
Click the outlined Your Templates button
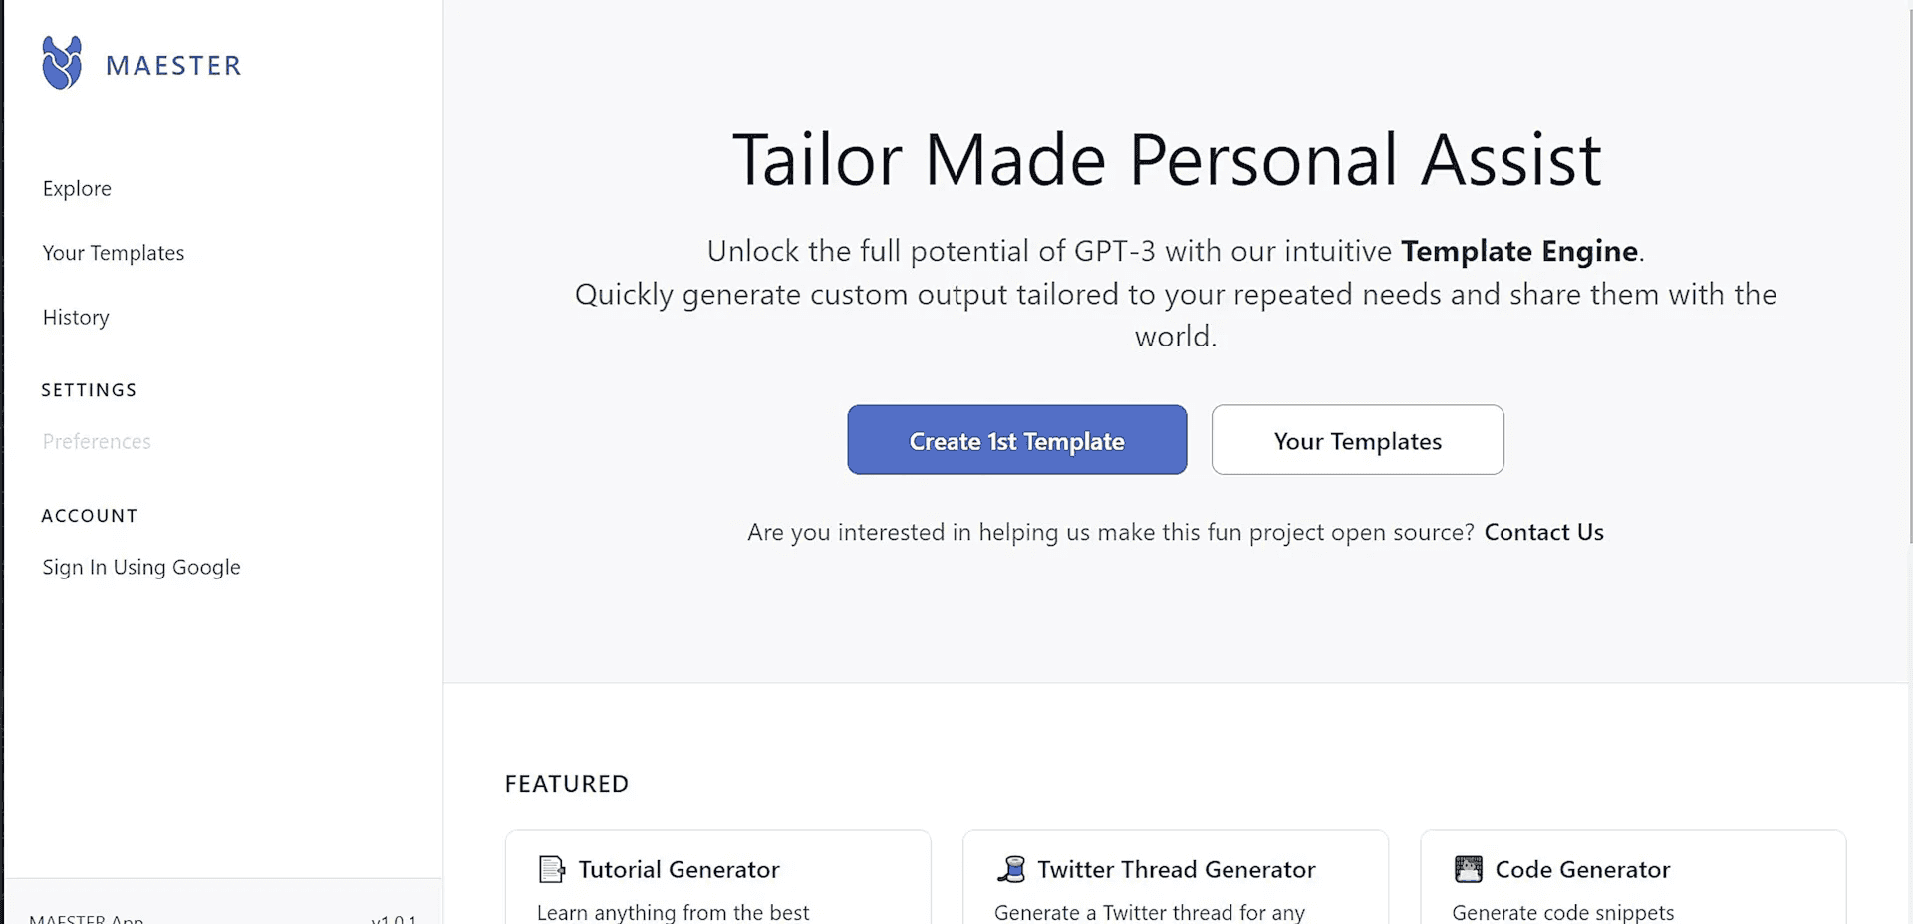pos(1357,440)
